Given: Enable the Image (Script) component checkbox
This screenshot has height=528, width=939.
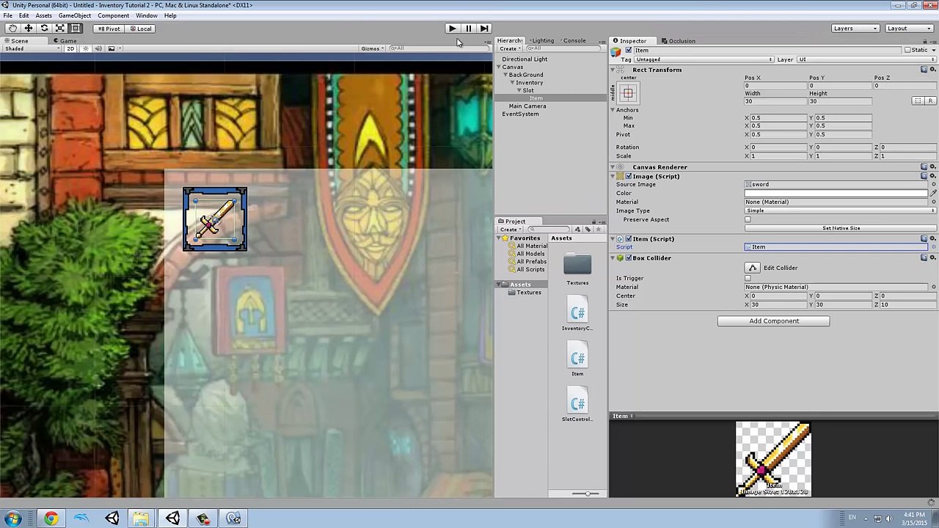Looking at the screenshot, I should click(x=629, y=176).
